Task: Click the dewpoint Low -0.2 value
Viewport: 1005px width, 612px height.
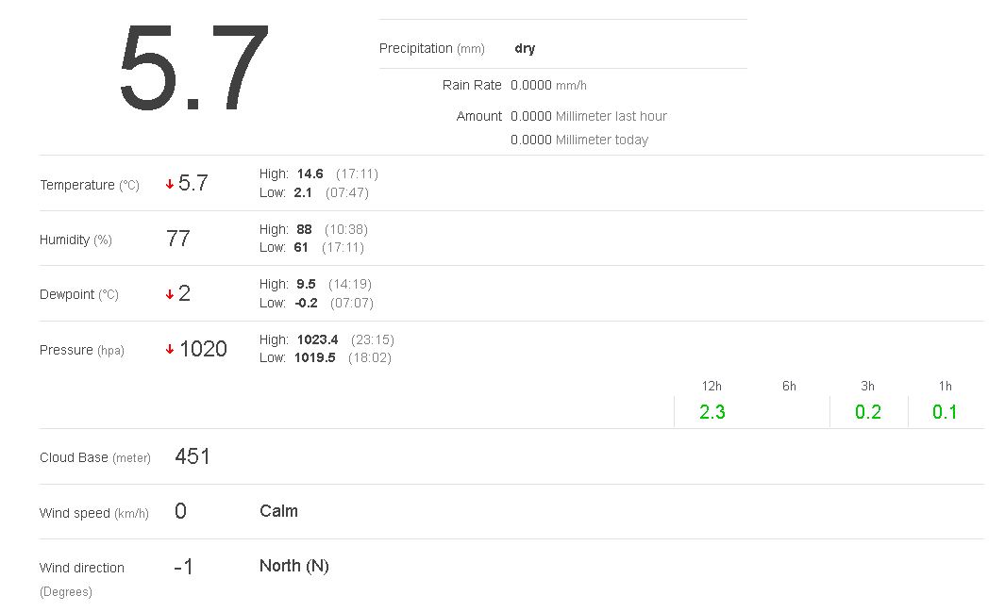Action: click(x=306, y=303)
